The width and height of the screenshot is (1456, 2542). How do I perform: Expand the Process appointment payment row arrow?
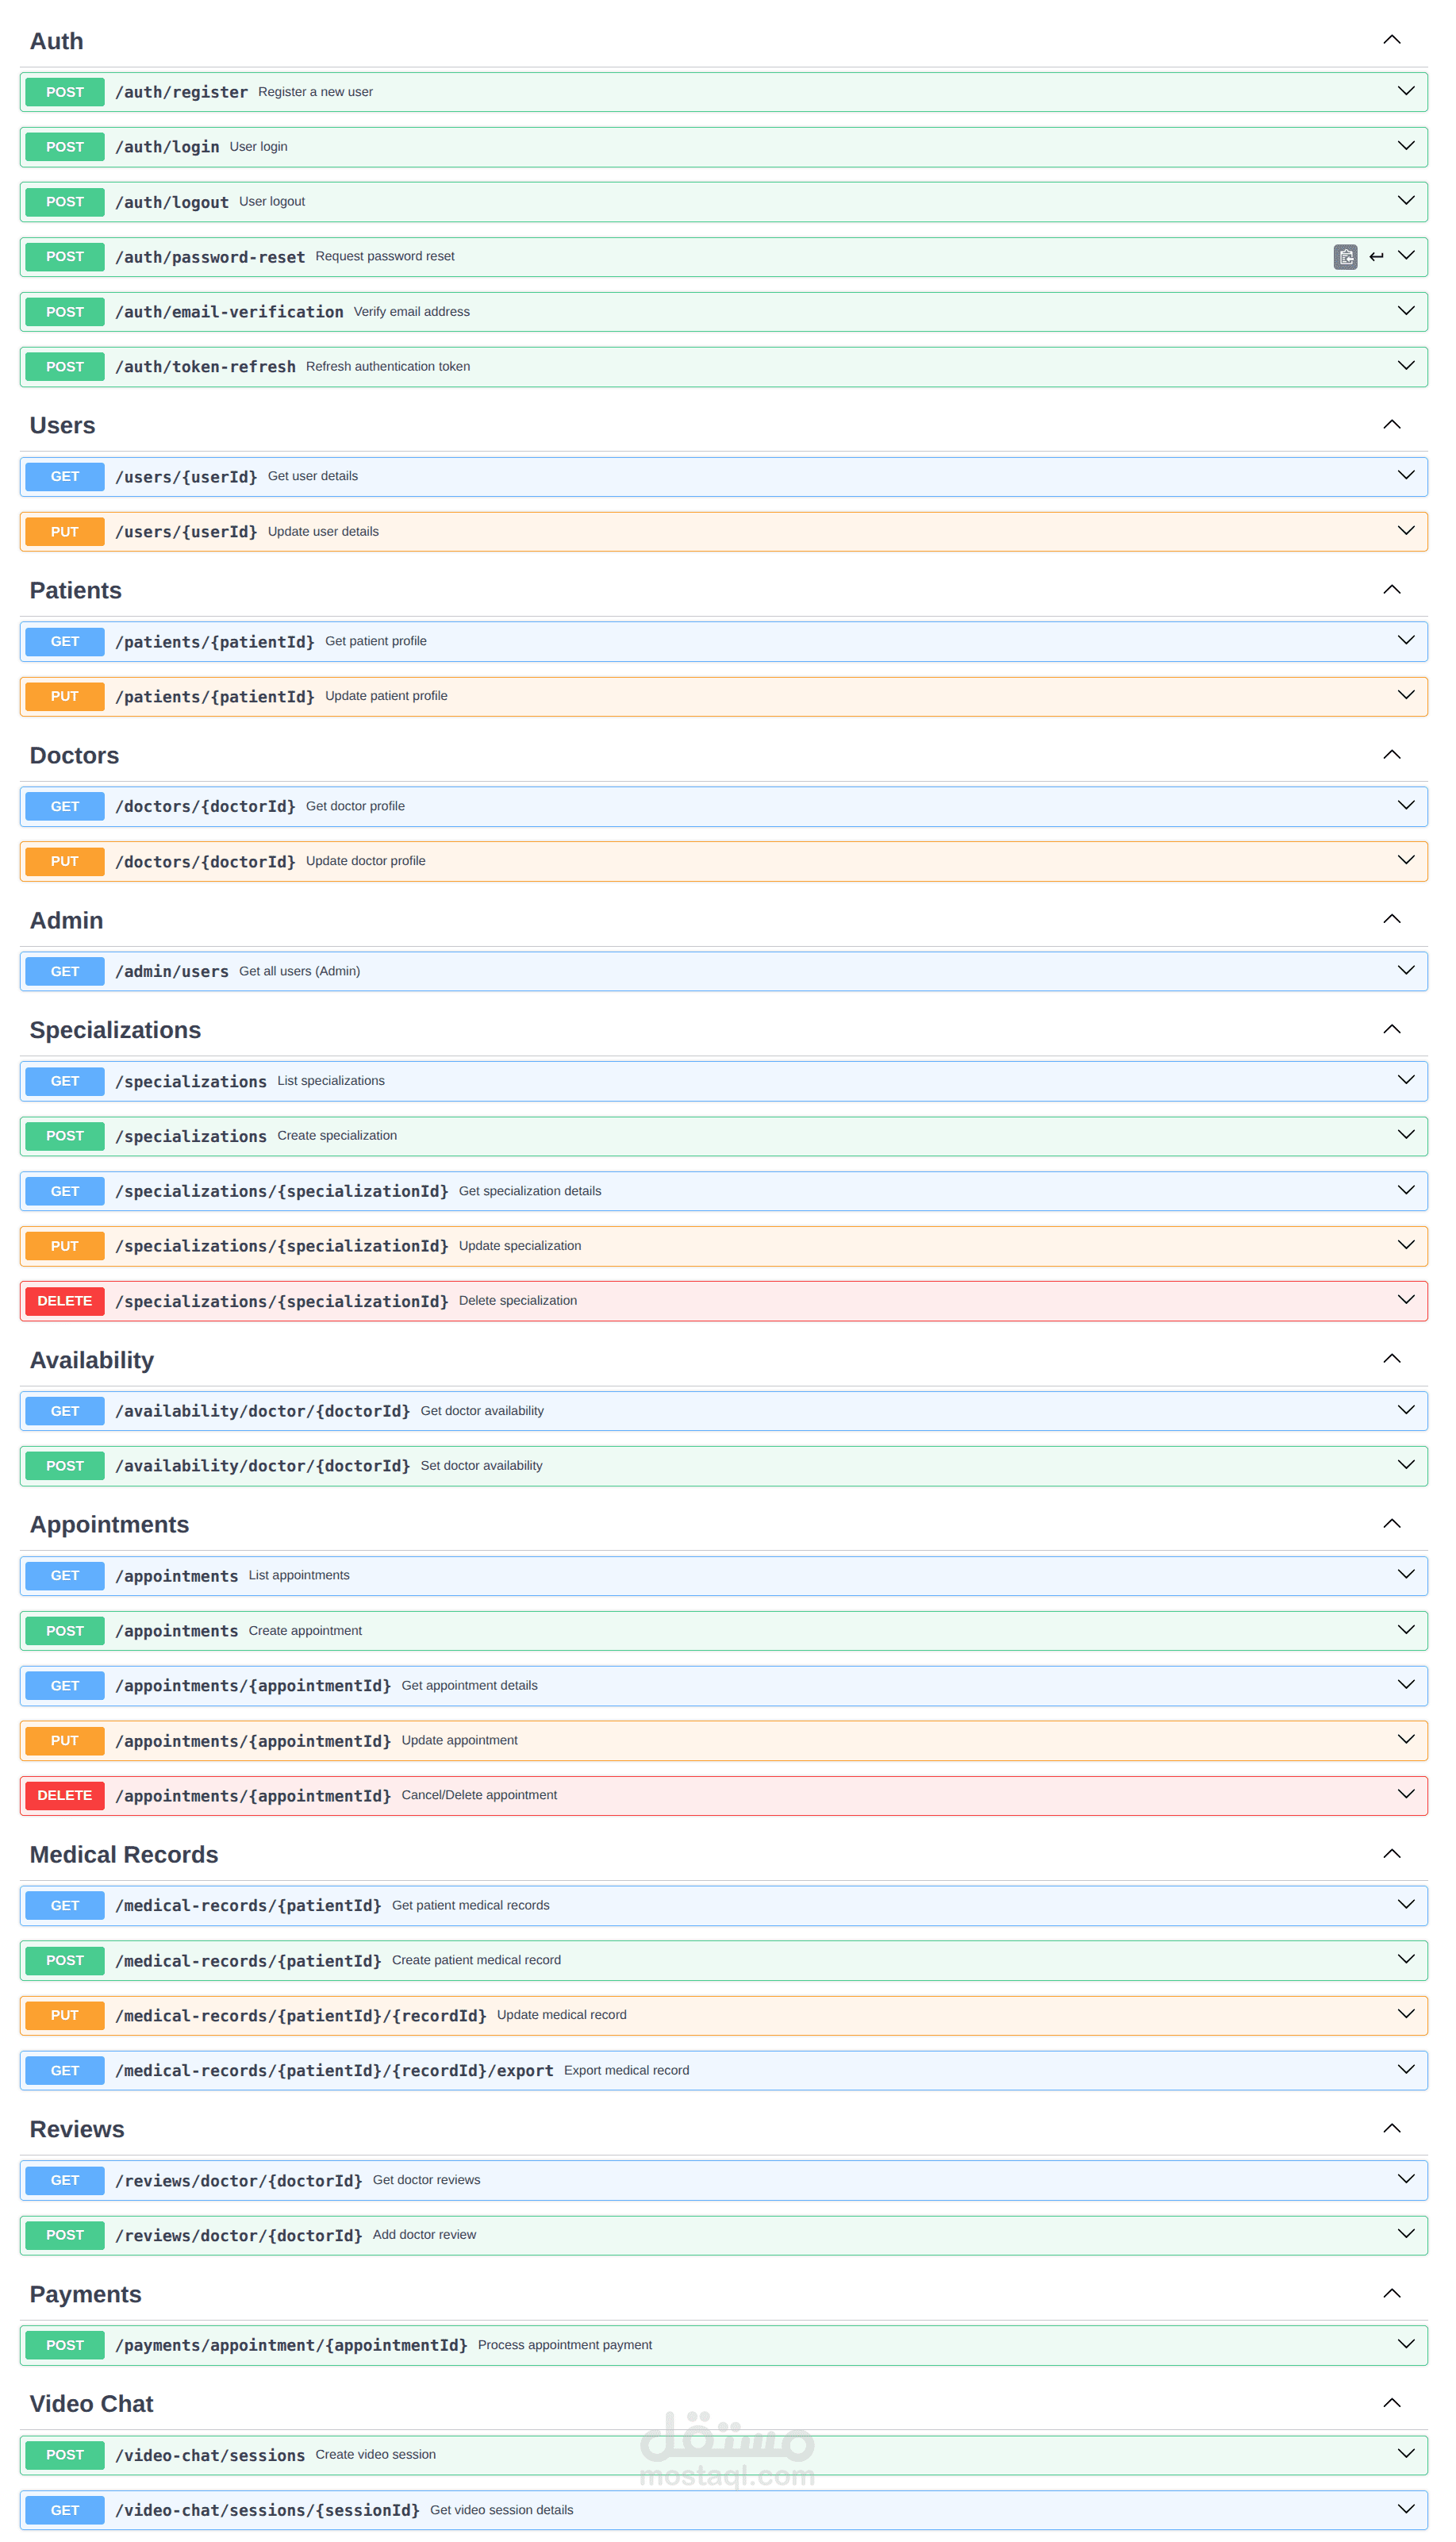click(x=1407, y=2344)
